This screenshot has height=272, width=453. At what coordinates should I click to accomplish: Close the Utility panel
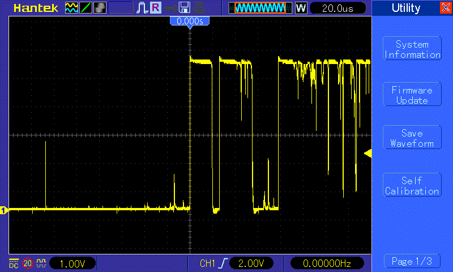[x=446, y=7]
